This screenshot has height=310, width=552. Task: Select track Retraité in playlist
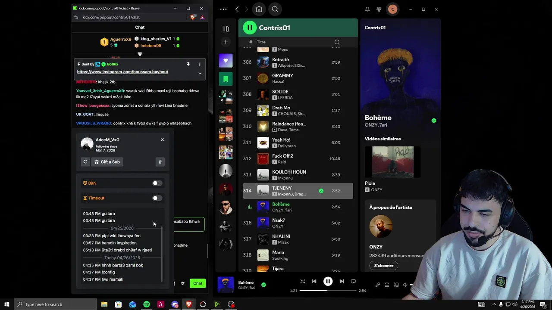coord(298,62)
